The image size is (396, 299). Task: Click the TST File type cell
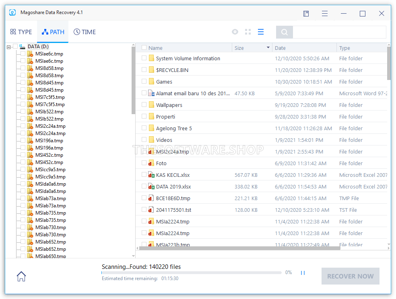pyautogui.click(x=348, y=210)
